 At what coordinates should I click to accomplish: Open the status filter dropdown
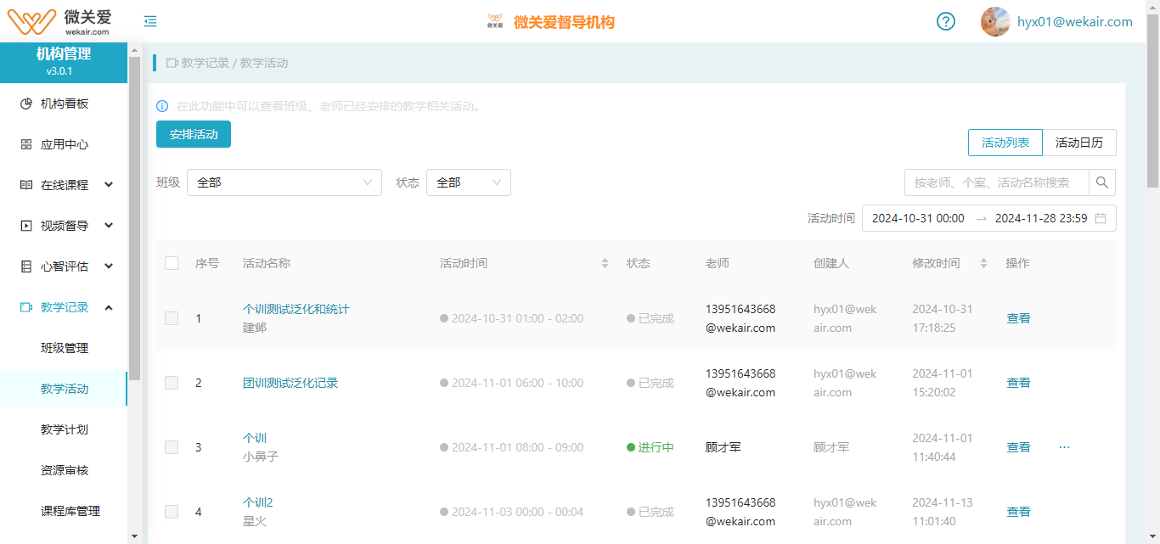(x=468, y=182)
